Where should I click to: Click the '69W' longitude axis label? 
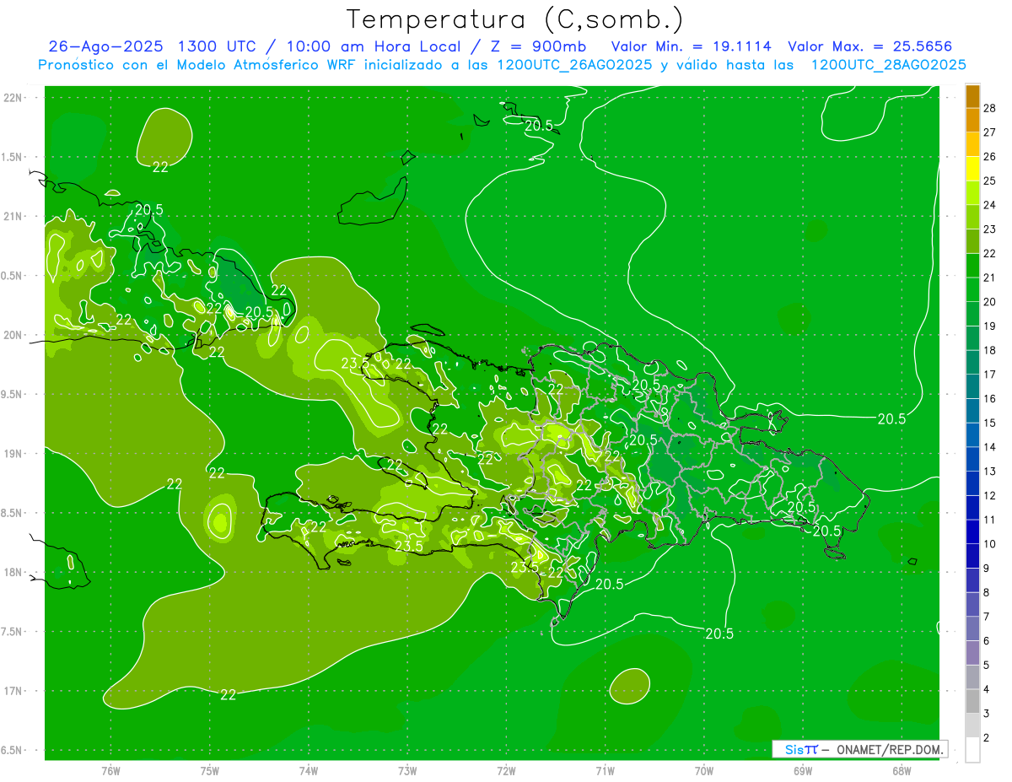802,771
